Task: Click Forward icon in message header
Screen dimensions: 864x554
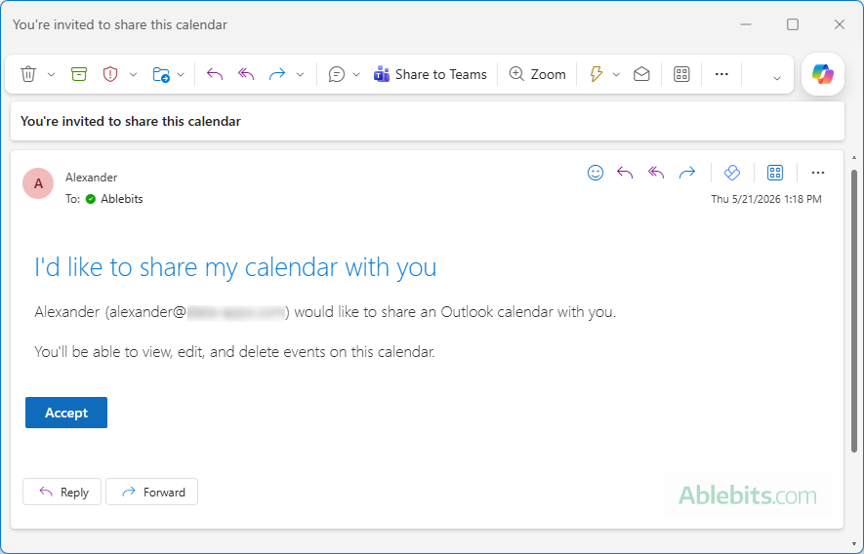Action: pos(687,173)
